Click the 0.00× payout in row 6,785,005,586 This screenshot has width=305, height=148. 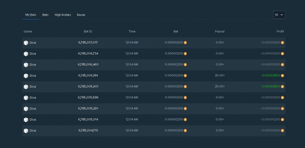pyautogui.click(x=220, y=97)
